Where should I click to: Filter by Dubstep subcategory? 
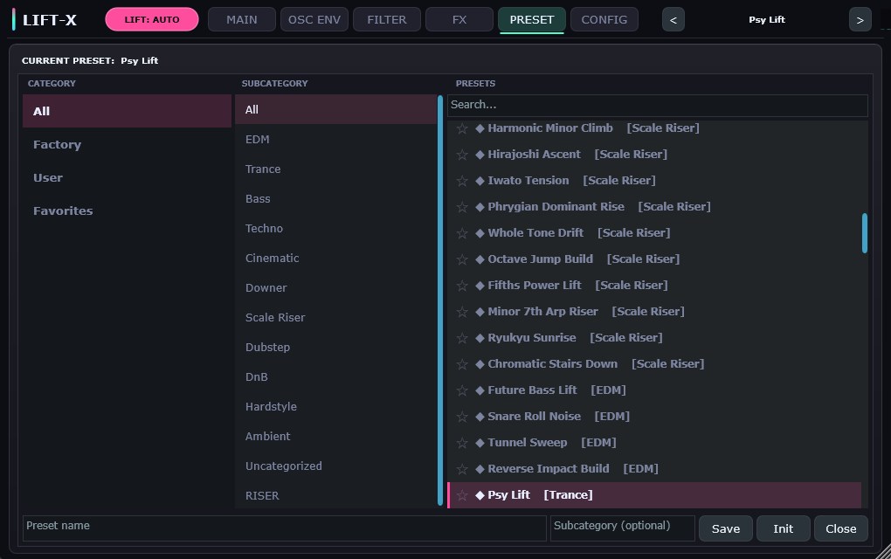click(x=335, y=347)
